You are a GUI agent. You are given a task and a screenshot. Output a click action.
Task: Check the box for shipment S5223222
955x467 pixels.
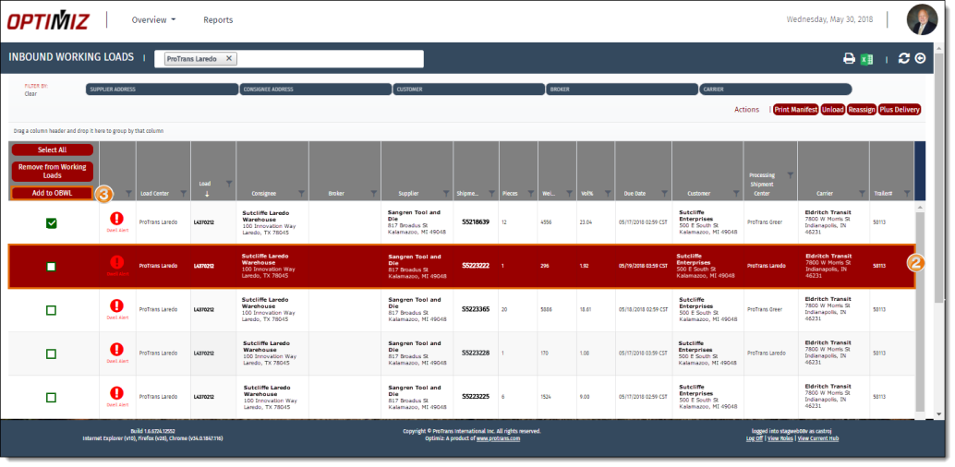52,266
